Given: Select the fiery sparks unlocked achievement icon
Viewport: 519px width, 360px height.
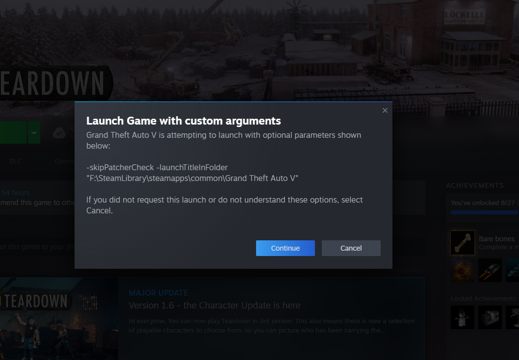Looking at the screenshot, I should tap(463, 270).
